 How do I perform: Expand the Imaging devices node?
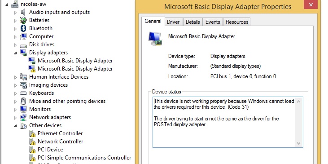click(15, 85)
